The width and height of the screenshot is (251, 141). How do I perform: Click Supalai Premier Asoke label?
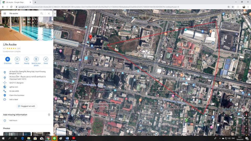(106, 63)
